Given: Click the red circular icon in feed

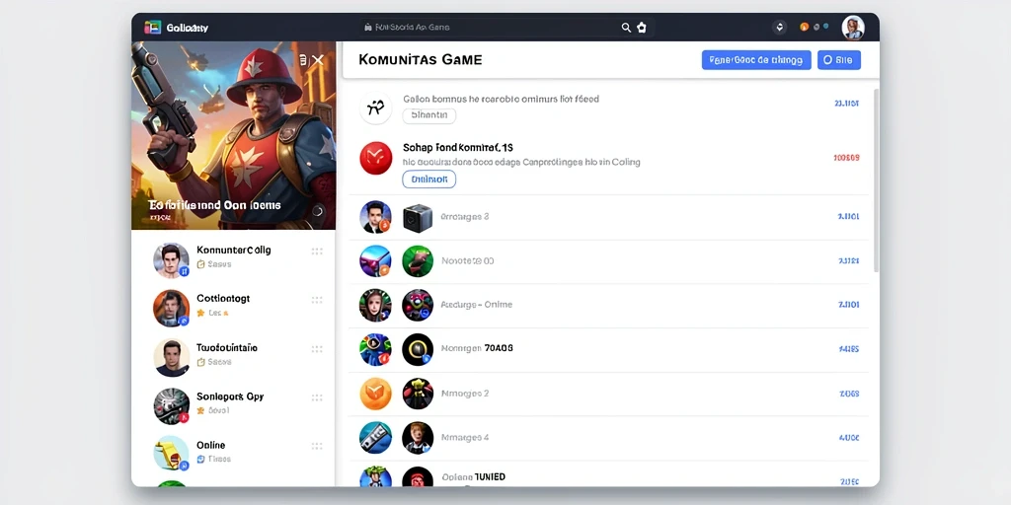Looking at the screenshot, I should point(376,158).
